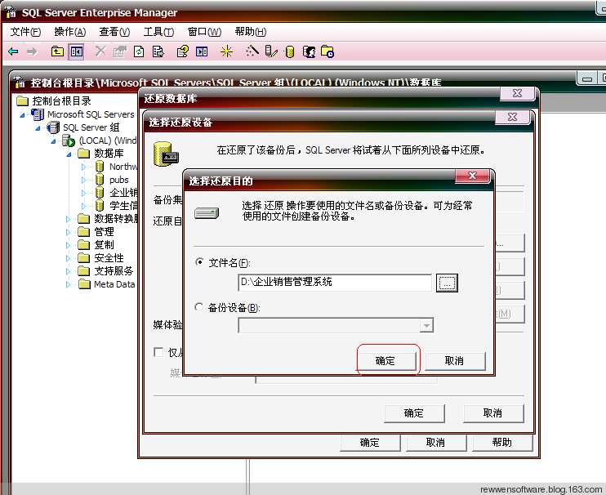Click the Back arrow toolbar icon
The width and height of the screenshot is (606, 495).
click(x=13, y=51)
